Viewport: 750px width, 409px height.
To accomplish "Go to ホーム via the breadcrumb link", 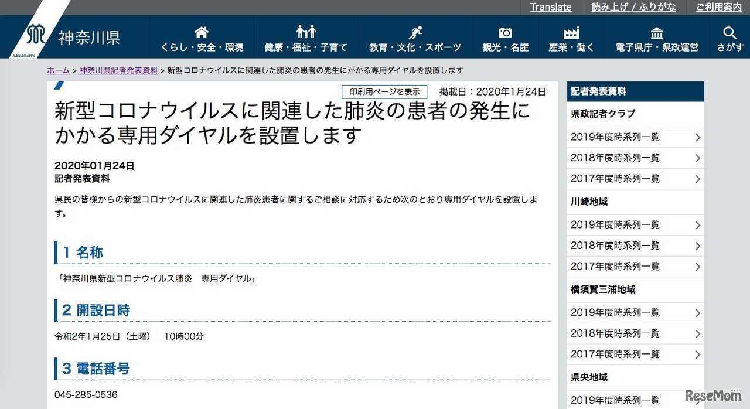I will pyautogui.click(x=58, y=70).
